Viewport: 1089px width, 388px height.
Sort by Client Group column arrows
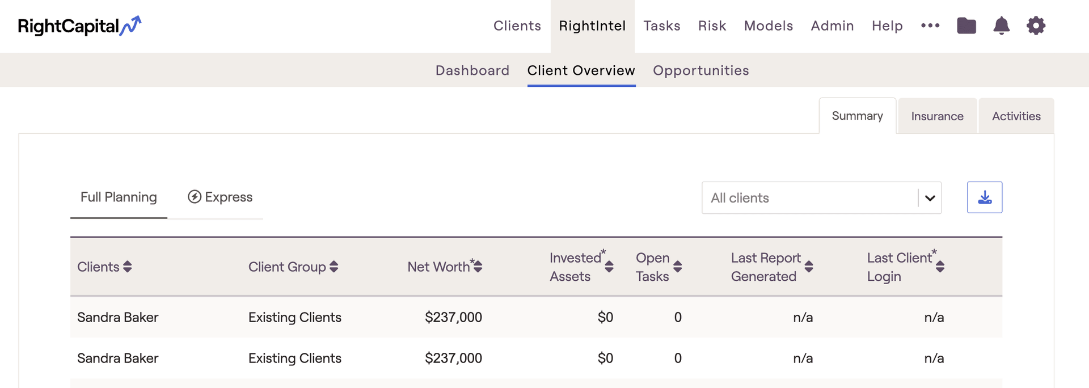334,267
